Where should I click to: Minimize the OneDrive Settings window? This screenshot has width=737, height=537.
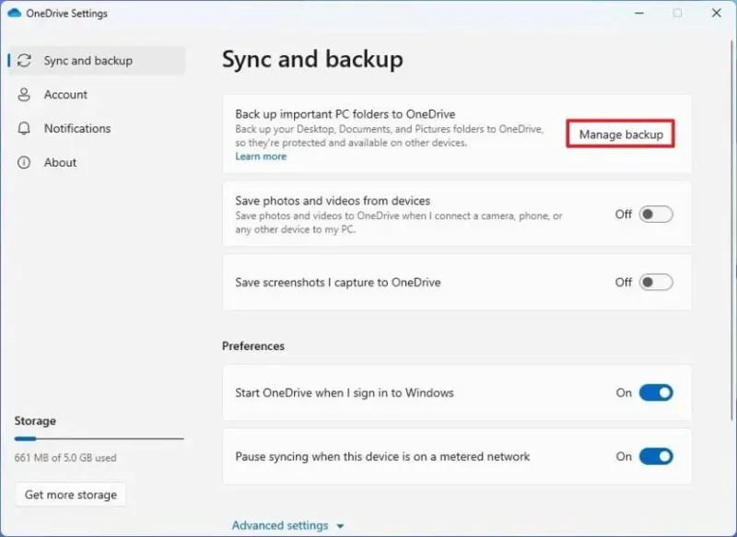point(639,13)
